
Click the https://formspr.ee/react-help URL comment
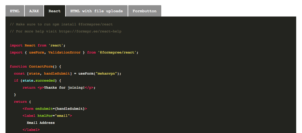[90, 31]
